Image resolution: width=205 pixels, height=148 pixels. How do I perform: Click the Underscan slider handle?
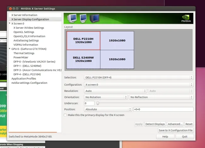click(98, 103)
